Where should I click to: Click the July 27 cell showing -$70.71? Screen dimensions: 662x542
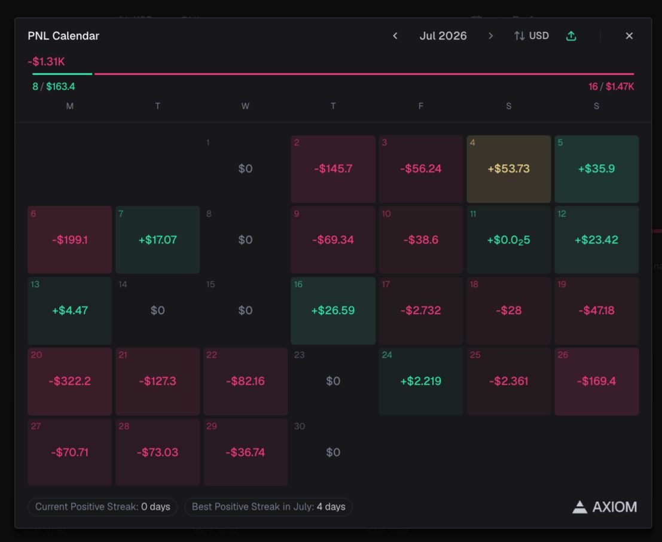69,452
